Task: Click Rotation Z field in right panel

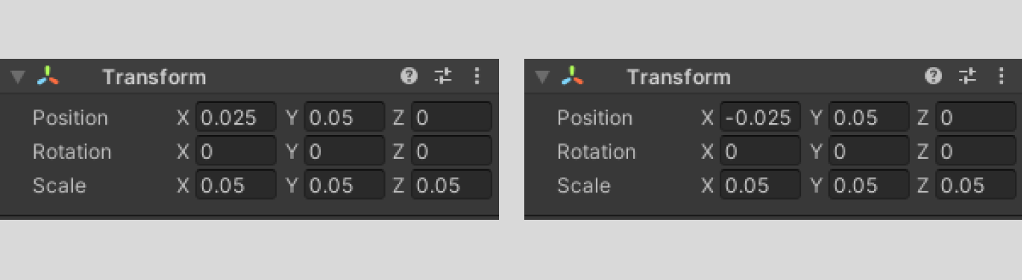Action: 976,152
